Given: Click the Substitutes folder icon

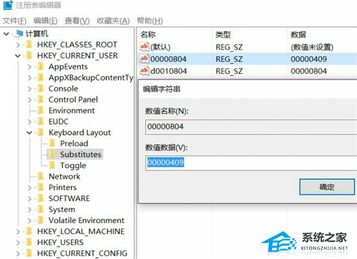Looking at the screenshot, I should click(x=52, y=154).
